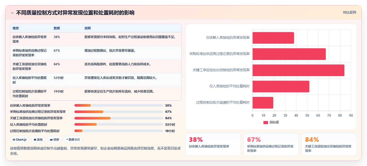Click the 对比矩阵 label in the header
367x166 pixels.
350,13
